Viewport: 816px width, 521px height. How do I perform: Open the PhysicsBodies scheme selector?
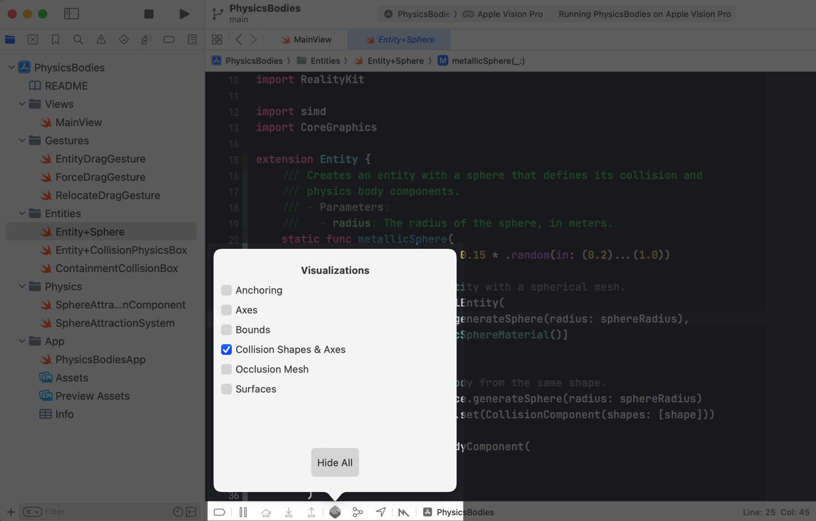coord(417,14)
